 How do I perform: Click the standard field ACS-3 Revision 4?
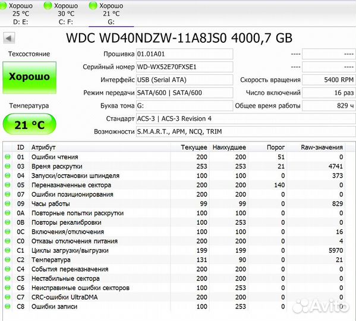(245, 119)
